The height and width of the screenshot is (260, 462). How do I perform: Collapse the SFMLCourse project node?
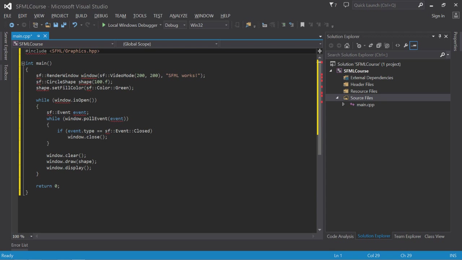click(x=331, y=71)
